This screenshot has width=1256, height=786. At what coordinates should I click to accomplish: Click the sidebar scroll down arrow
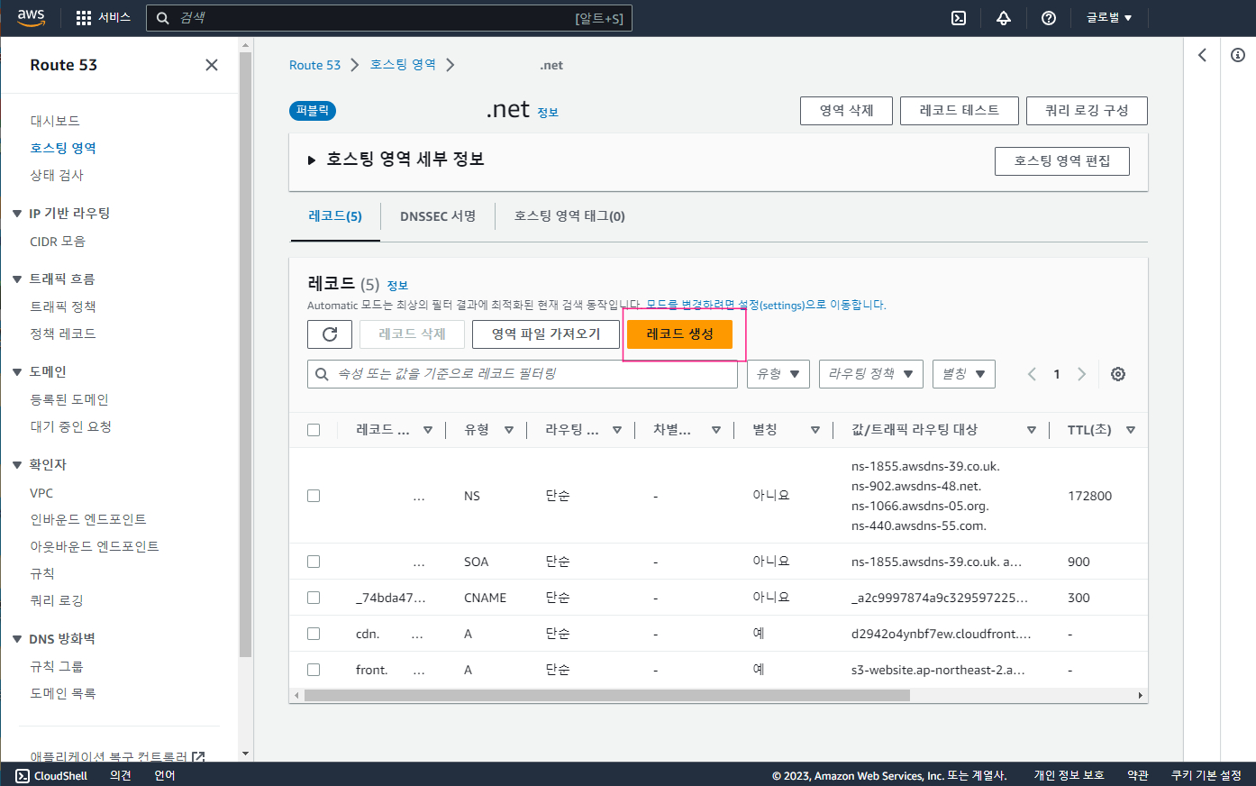pyautogui.click(x=246, y=754)
